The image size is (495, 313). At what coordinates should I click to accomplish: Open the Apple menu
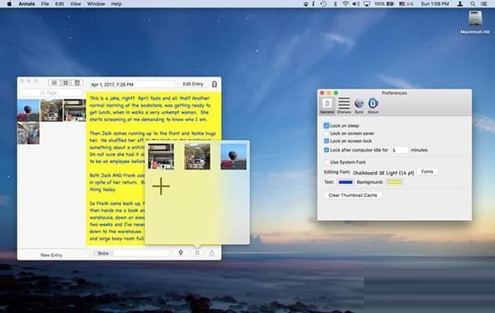pos(9,4)
